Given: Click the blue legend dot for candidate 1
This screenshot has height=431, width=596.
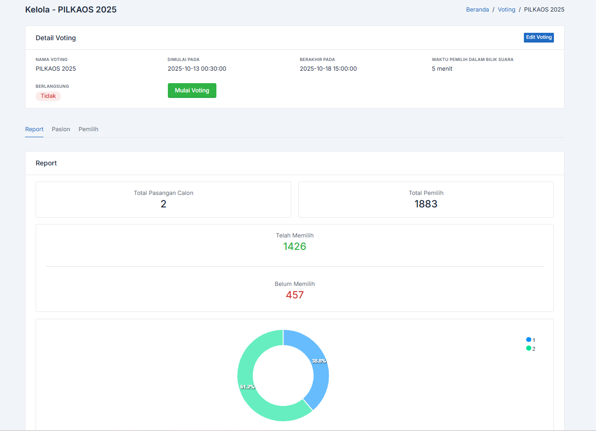Looking at the screenshot, I should click(x=528, y=340).
